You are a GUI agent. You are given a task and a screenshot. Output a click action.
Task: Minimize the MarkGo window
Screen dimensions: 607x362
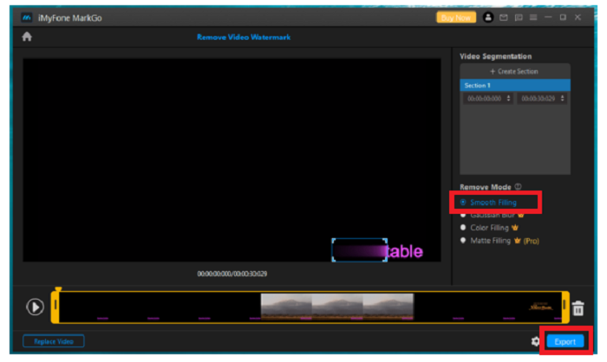coord(548,17)
